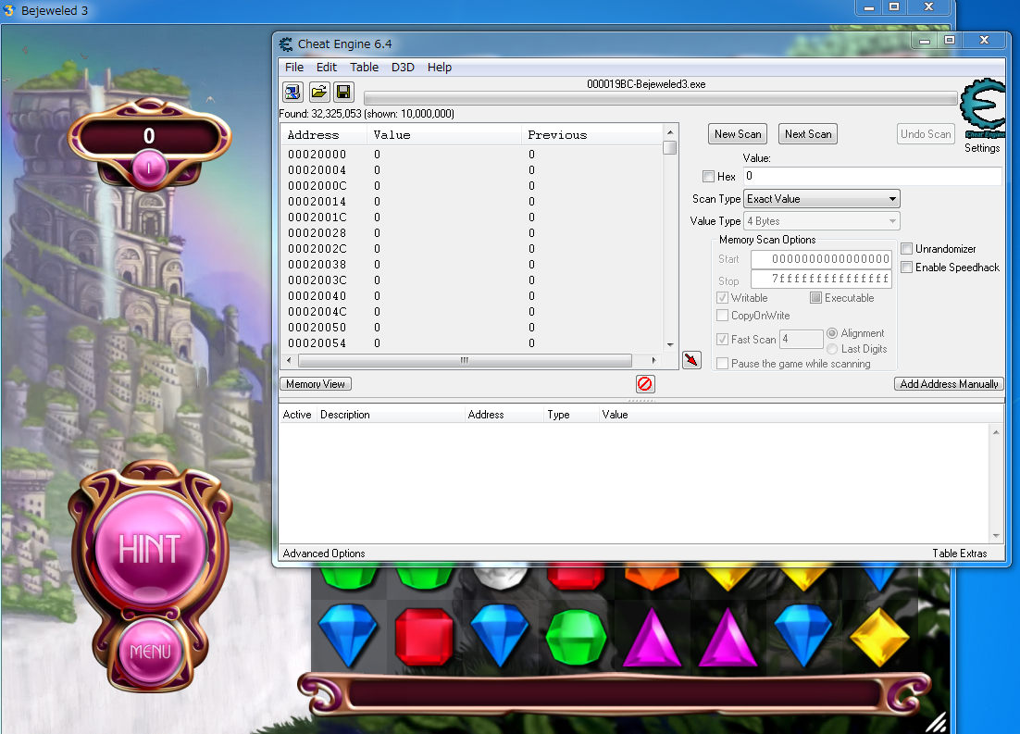Click the address table scroll down arrow
The height and width of the screenshot is (734, 1020).
(x=996, y=536)
